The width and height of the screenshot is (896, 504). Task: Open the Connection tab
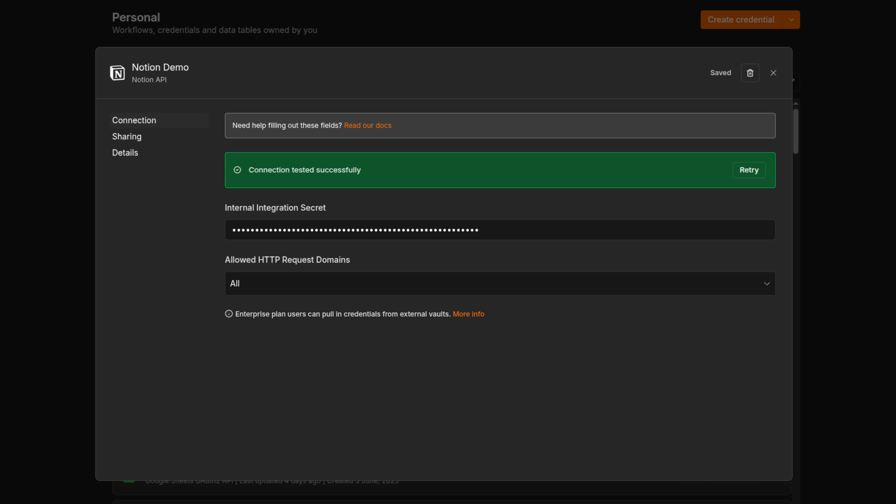(x=159, y=120)
